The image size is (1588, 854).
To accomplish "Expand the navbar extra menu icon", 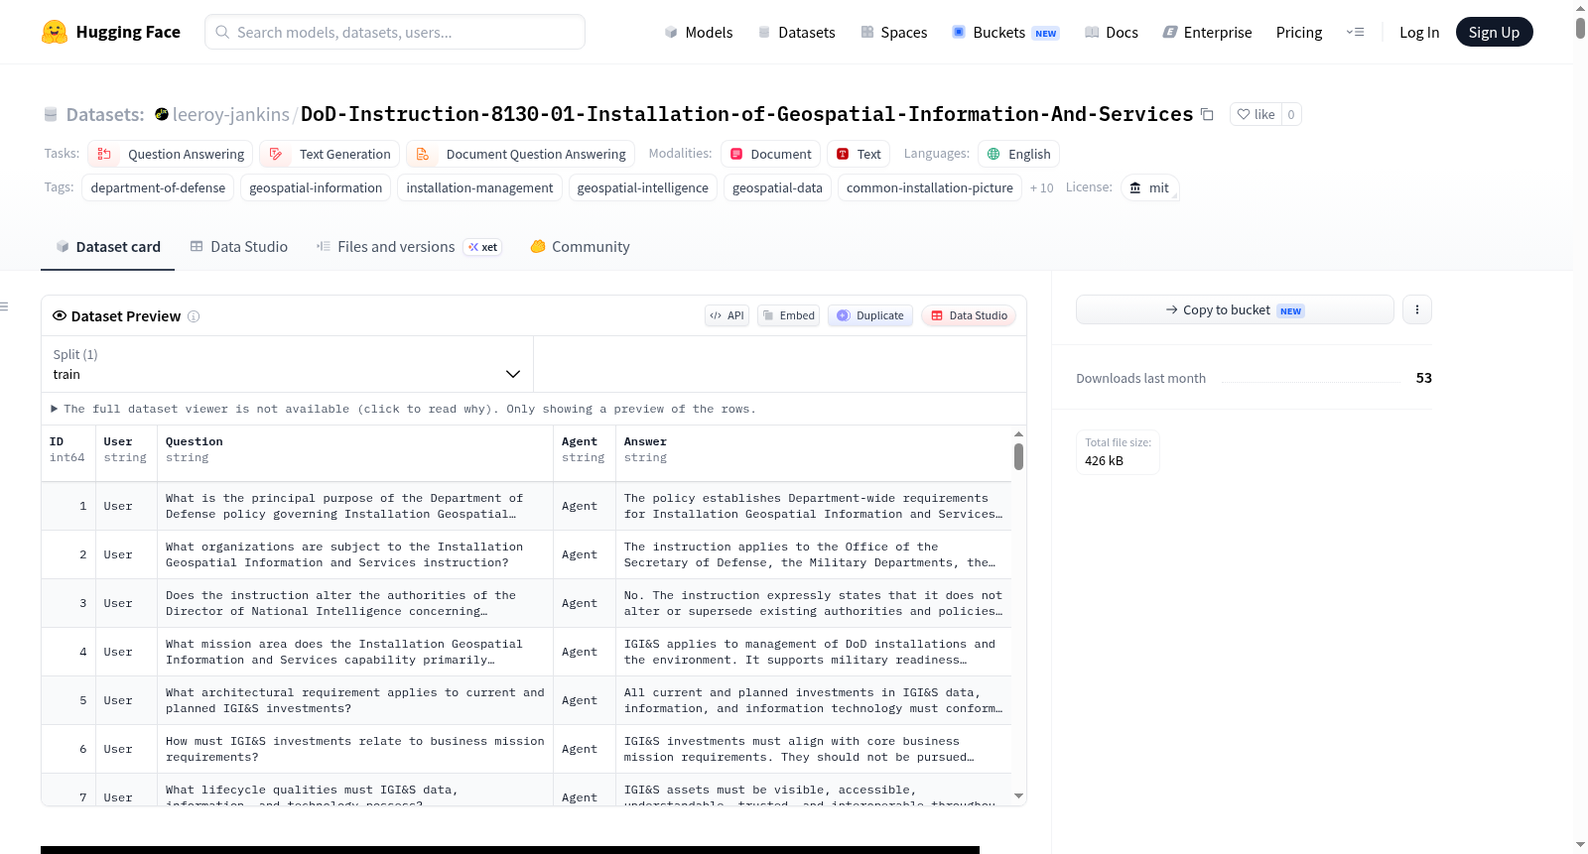I will [x=1355, y=32].
